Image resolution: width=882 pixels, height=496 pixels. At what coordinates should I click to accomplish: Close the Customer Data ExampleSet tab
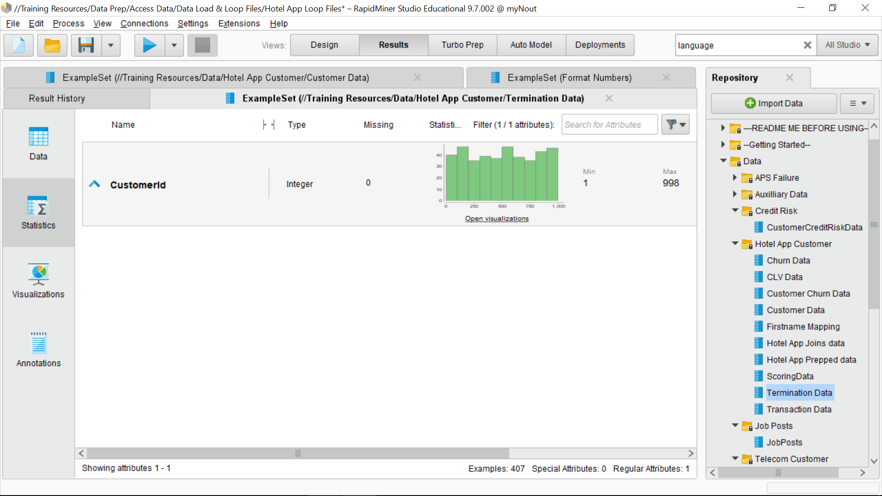click(x=418, y=78)
